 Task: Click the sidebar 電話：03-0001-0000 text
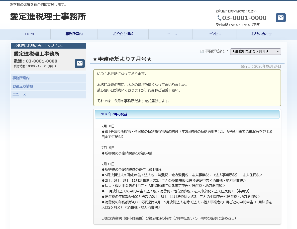pos(35,61)
